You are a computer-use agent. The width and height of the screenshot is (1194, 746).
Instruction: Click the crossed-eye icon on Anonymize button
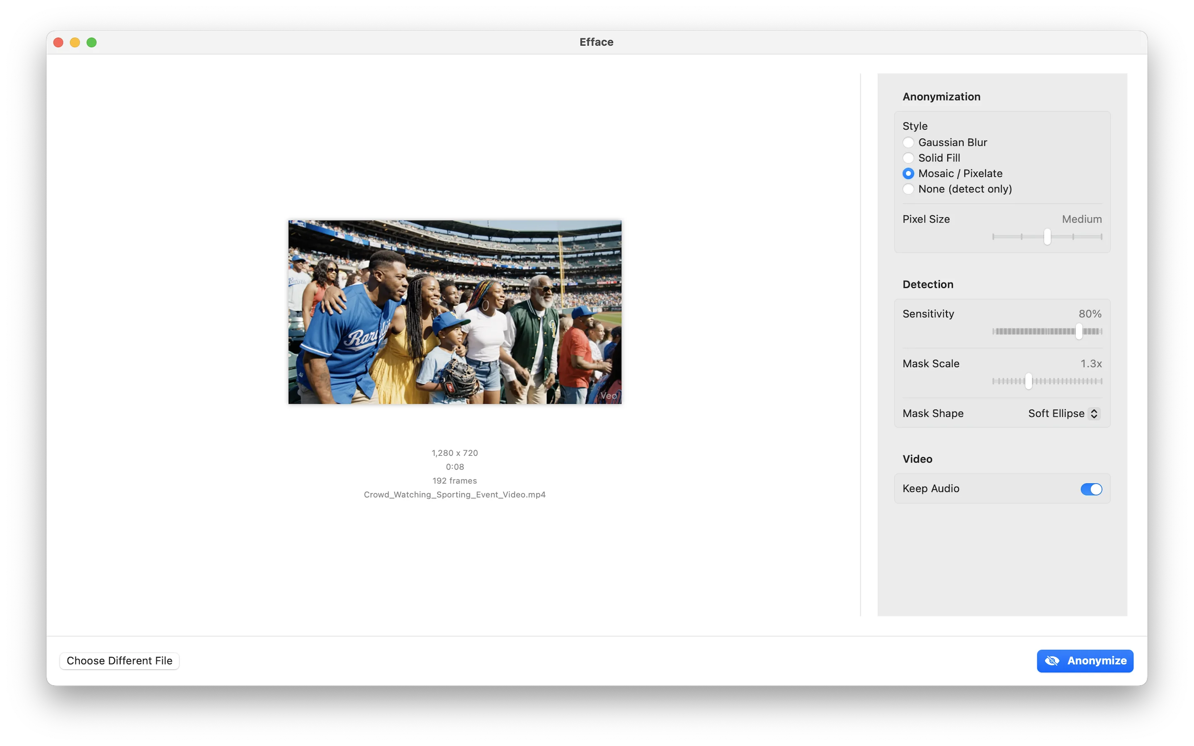tap(1051, 661)
